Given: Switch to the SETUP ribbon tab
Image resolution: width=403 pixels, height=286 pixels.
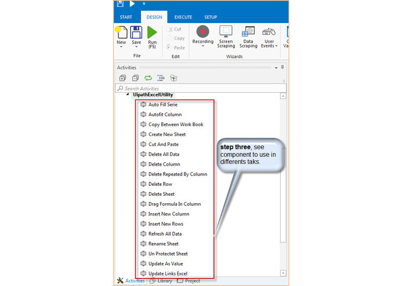Looking at the screenshot, I should tap(210, 17).
